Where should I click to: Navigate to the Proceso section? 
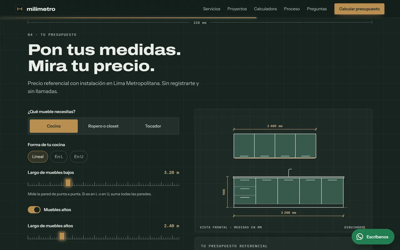(292, 9)
